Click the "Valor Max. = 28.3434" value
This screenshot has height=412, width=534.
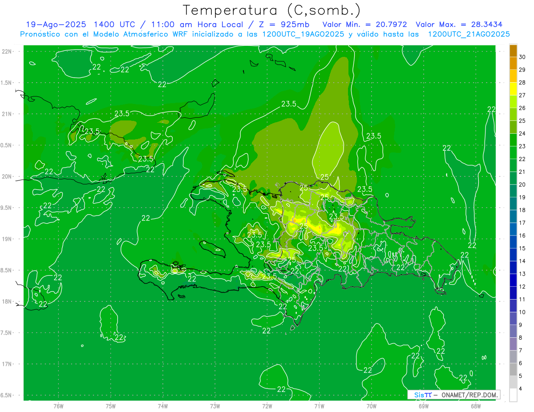point(459,24)
